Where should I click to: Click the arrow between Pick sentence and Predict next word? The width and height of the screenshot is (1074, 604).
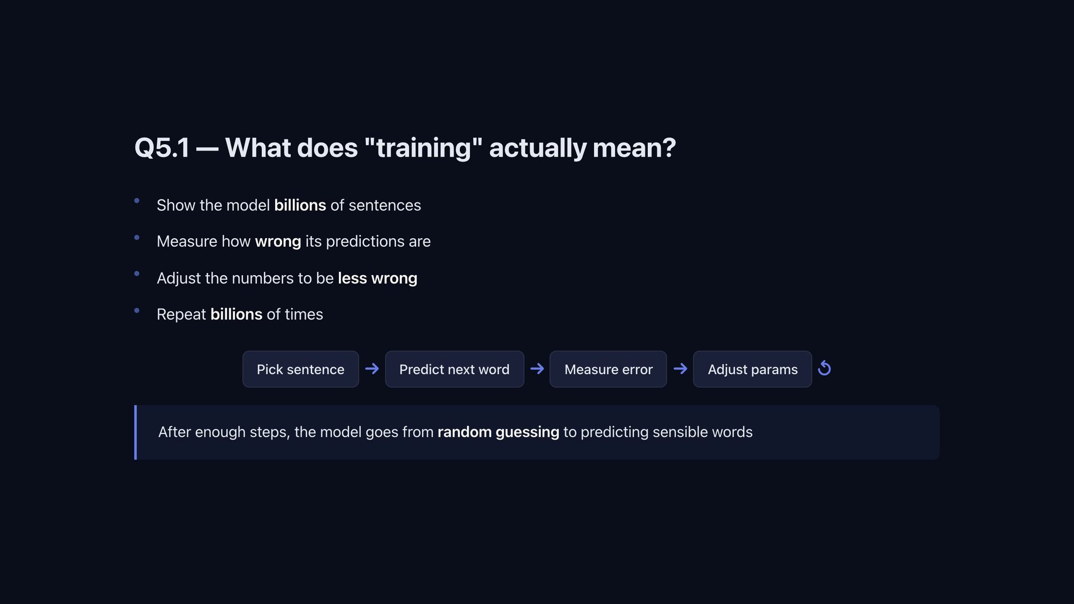(x=372, y=369)
